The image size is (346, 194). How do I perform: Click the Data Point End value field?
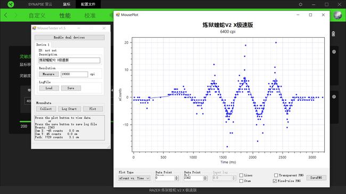coord(193,178)
